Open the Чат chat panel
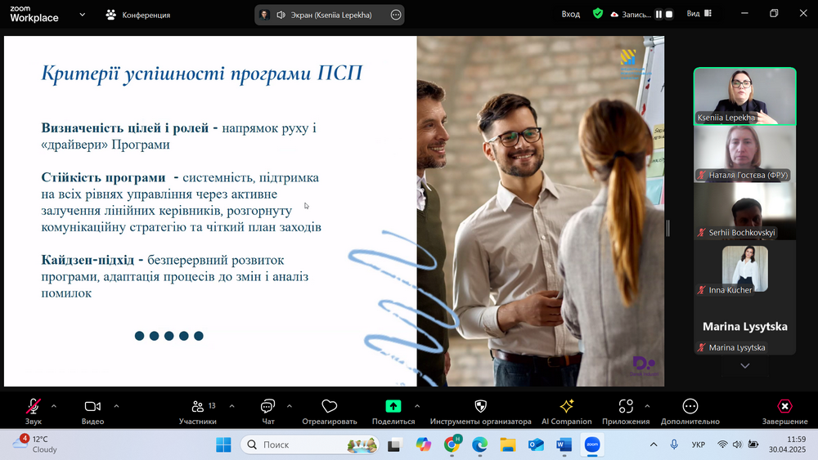This screenshot has height=460, width=818. click(x=267, y=407)
